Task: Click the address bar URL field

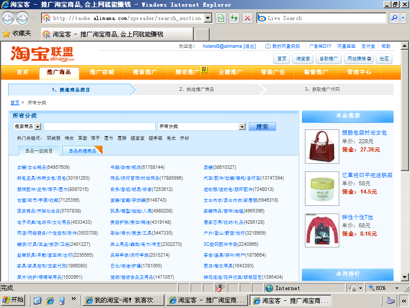Action: click(128, 18)
